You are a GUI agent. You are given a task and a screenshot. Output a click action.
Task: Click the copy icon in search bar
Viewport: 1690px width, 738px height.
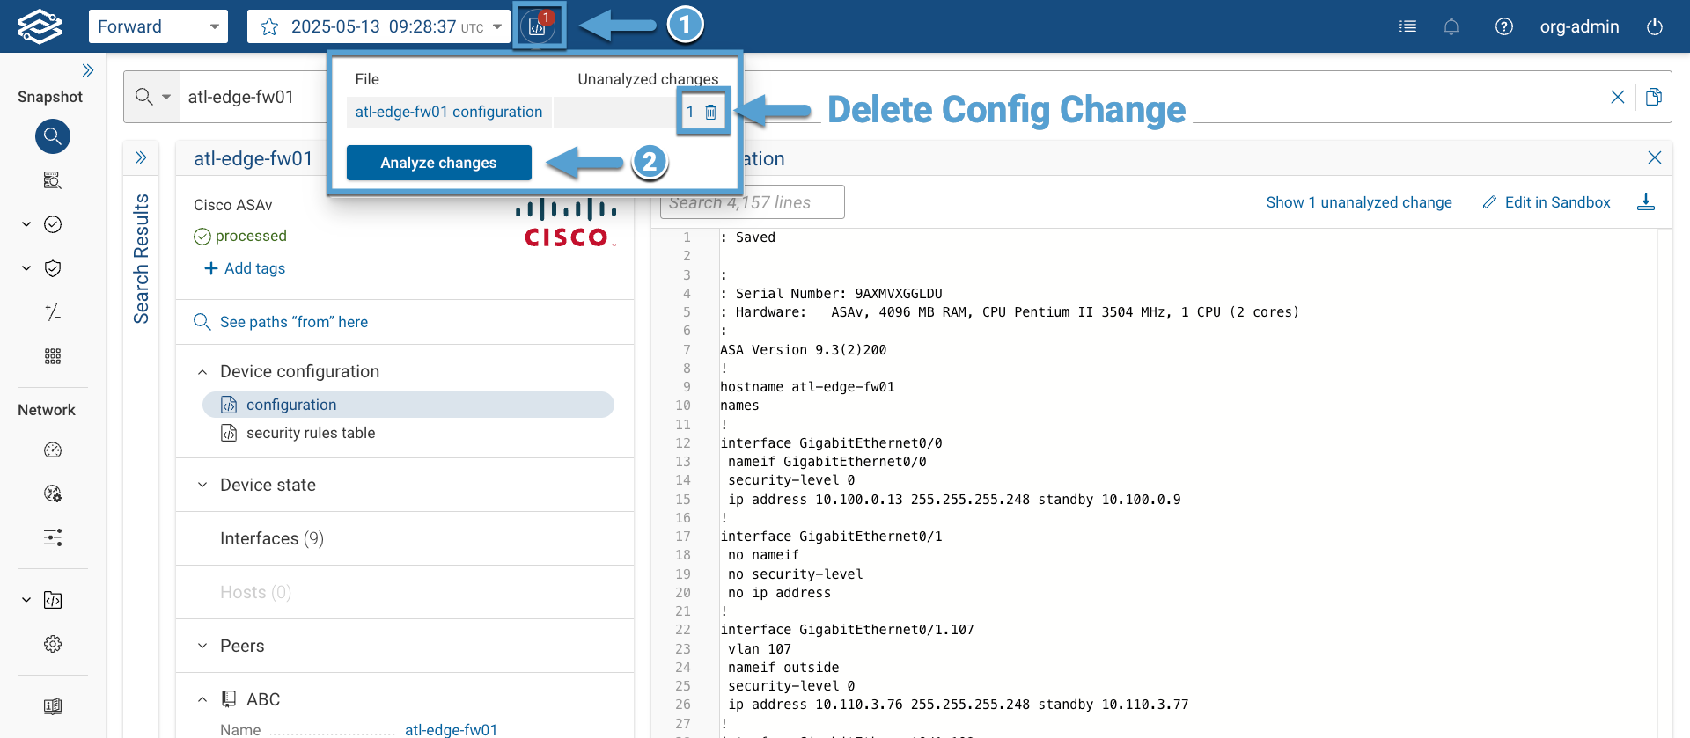1653,97
